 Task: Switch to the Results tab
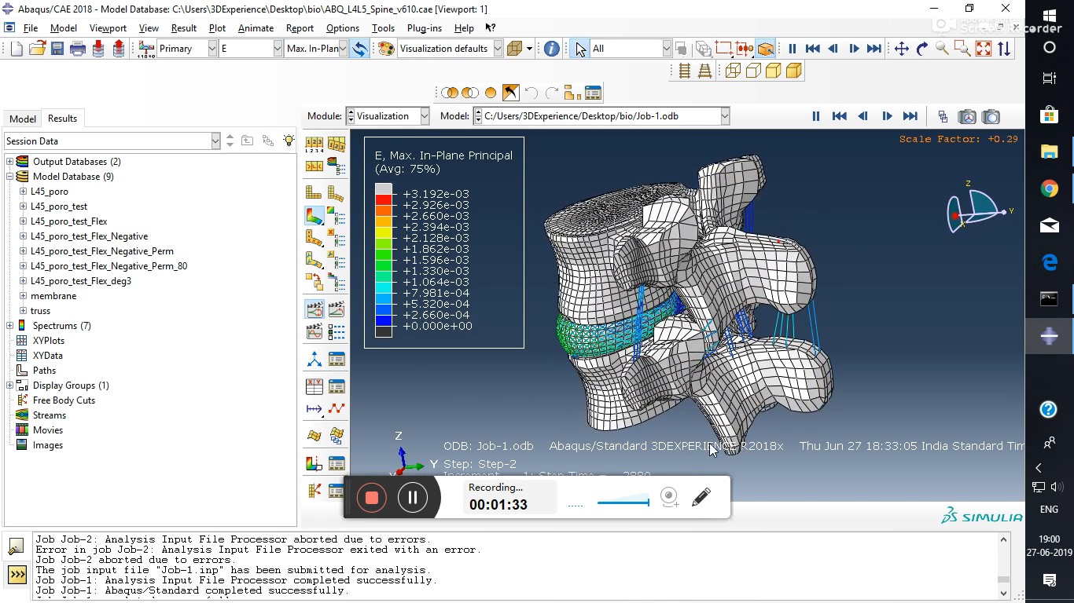pos(62,119)
